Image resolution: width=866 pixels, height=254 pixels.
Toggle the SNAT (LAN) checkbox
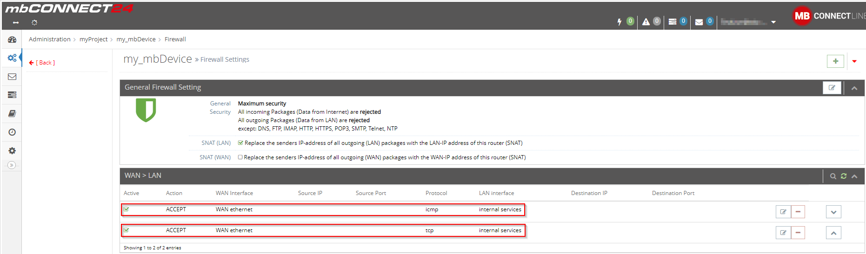click(240, 143)
